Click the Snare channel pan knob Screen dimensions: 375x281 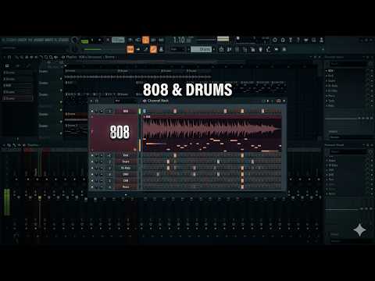point(97,162)
